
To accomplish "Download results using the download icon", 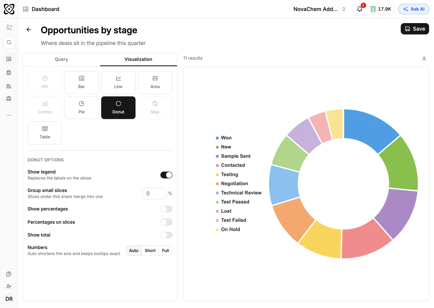I will [x=424, y=58].
